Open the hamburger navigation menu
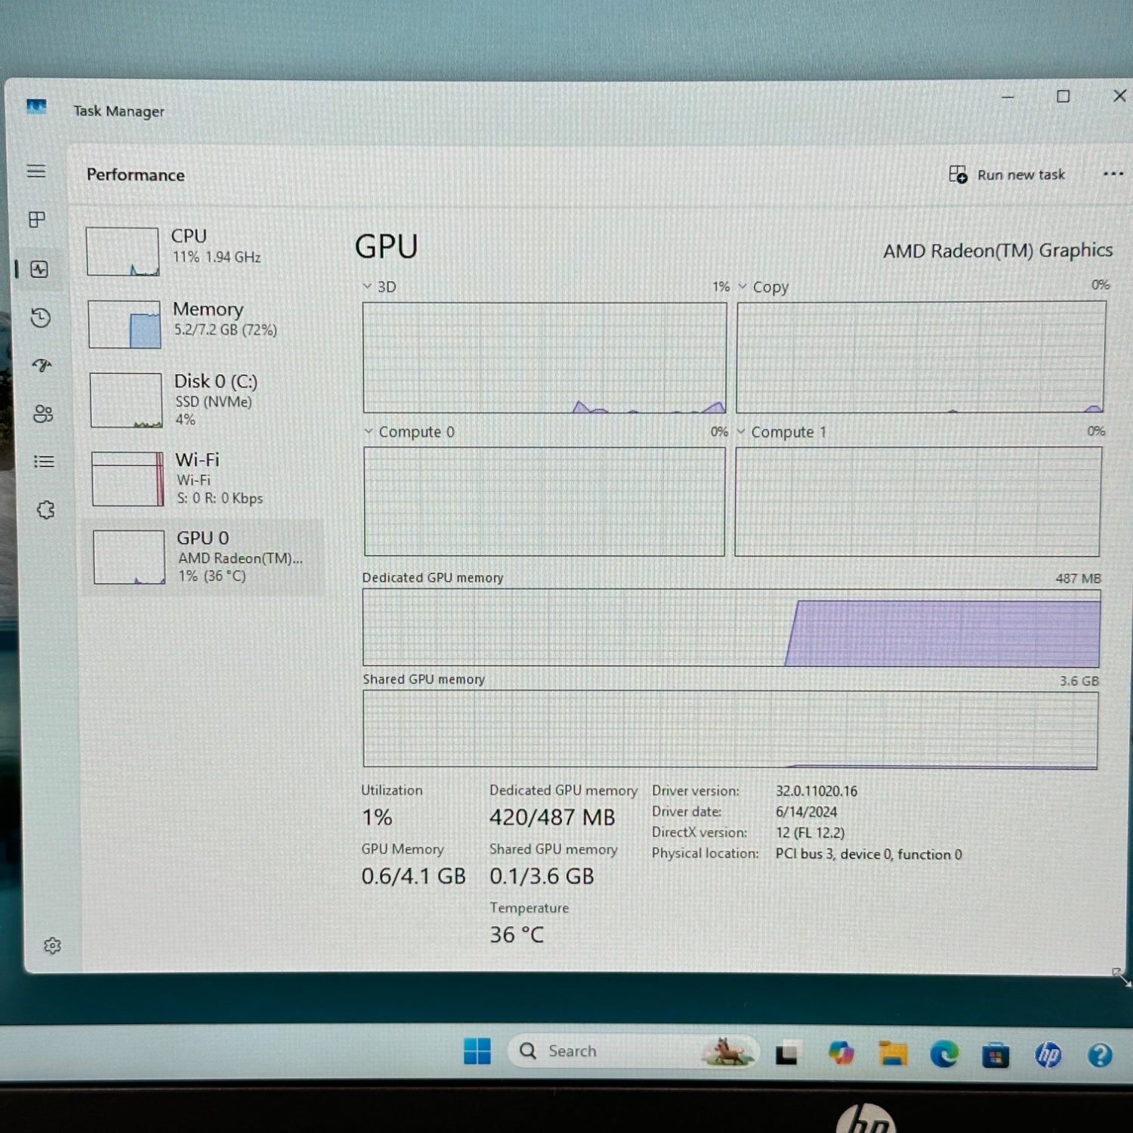Image resolution: width=1133 pixels, height=1133 pixels. 36,171
